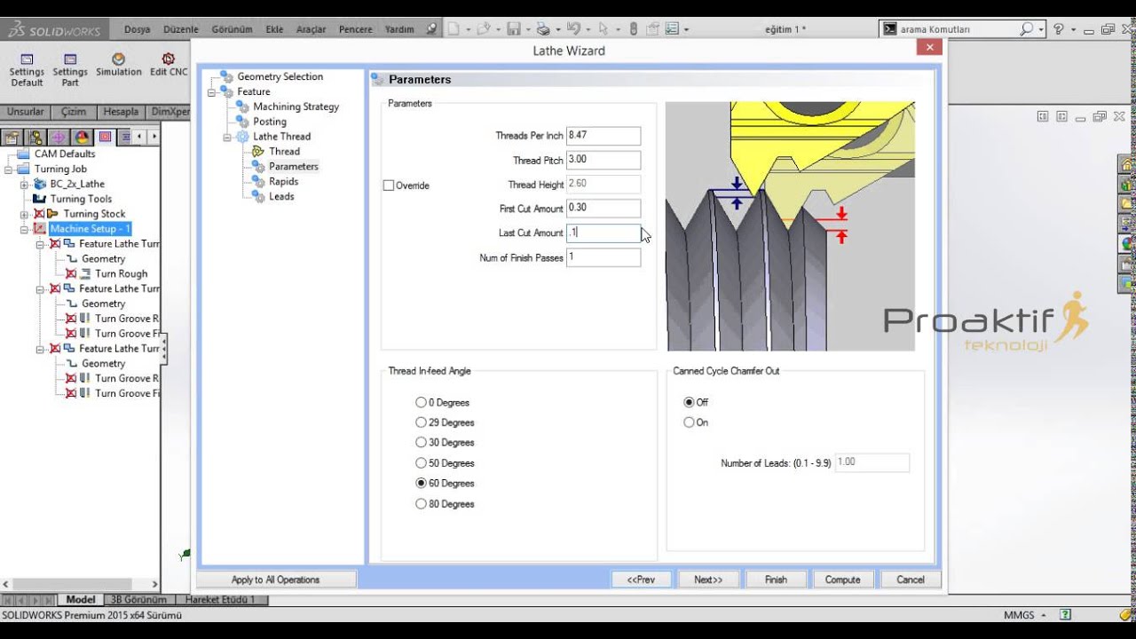Collapse the Turning Job tree node

click(9, 169)
